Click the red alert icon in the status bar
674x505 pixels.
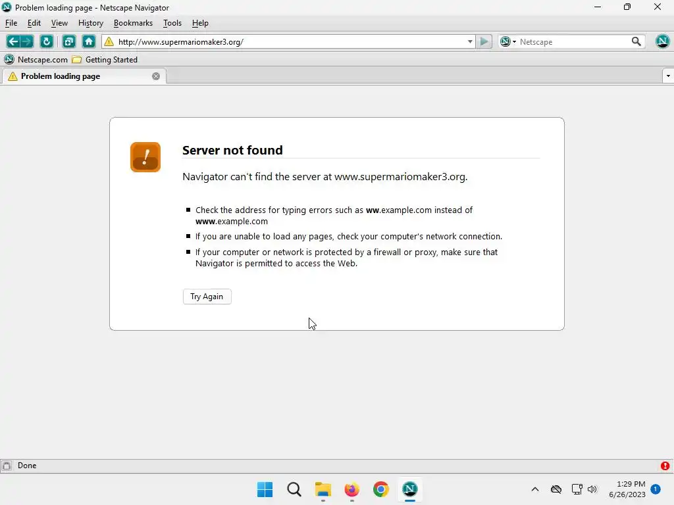(665, 466)
